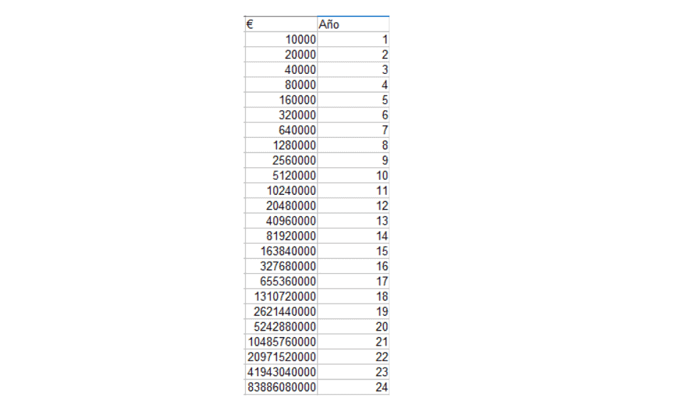Click the Año cell for year 1
This screenshot has height=406, width=675.
[353, 40]
